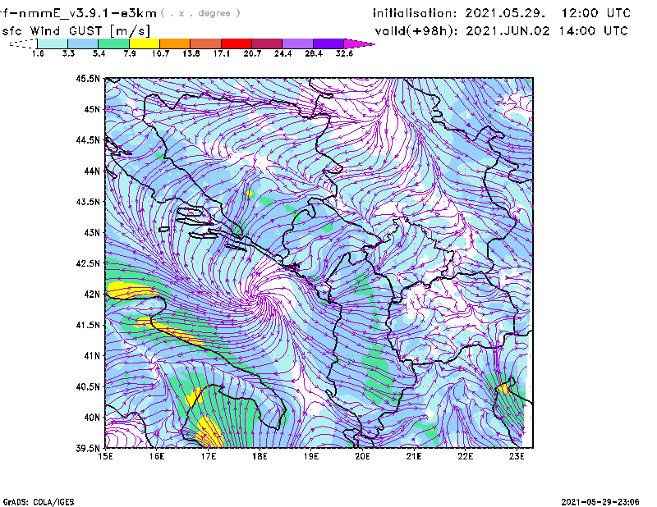Choose the light purple legend swatch
Viewport: 657px width, 507px height.
click(297, 43)
